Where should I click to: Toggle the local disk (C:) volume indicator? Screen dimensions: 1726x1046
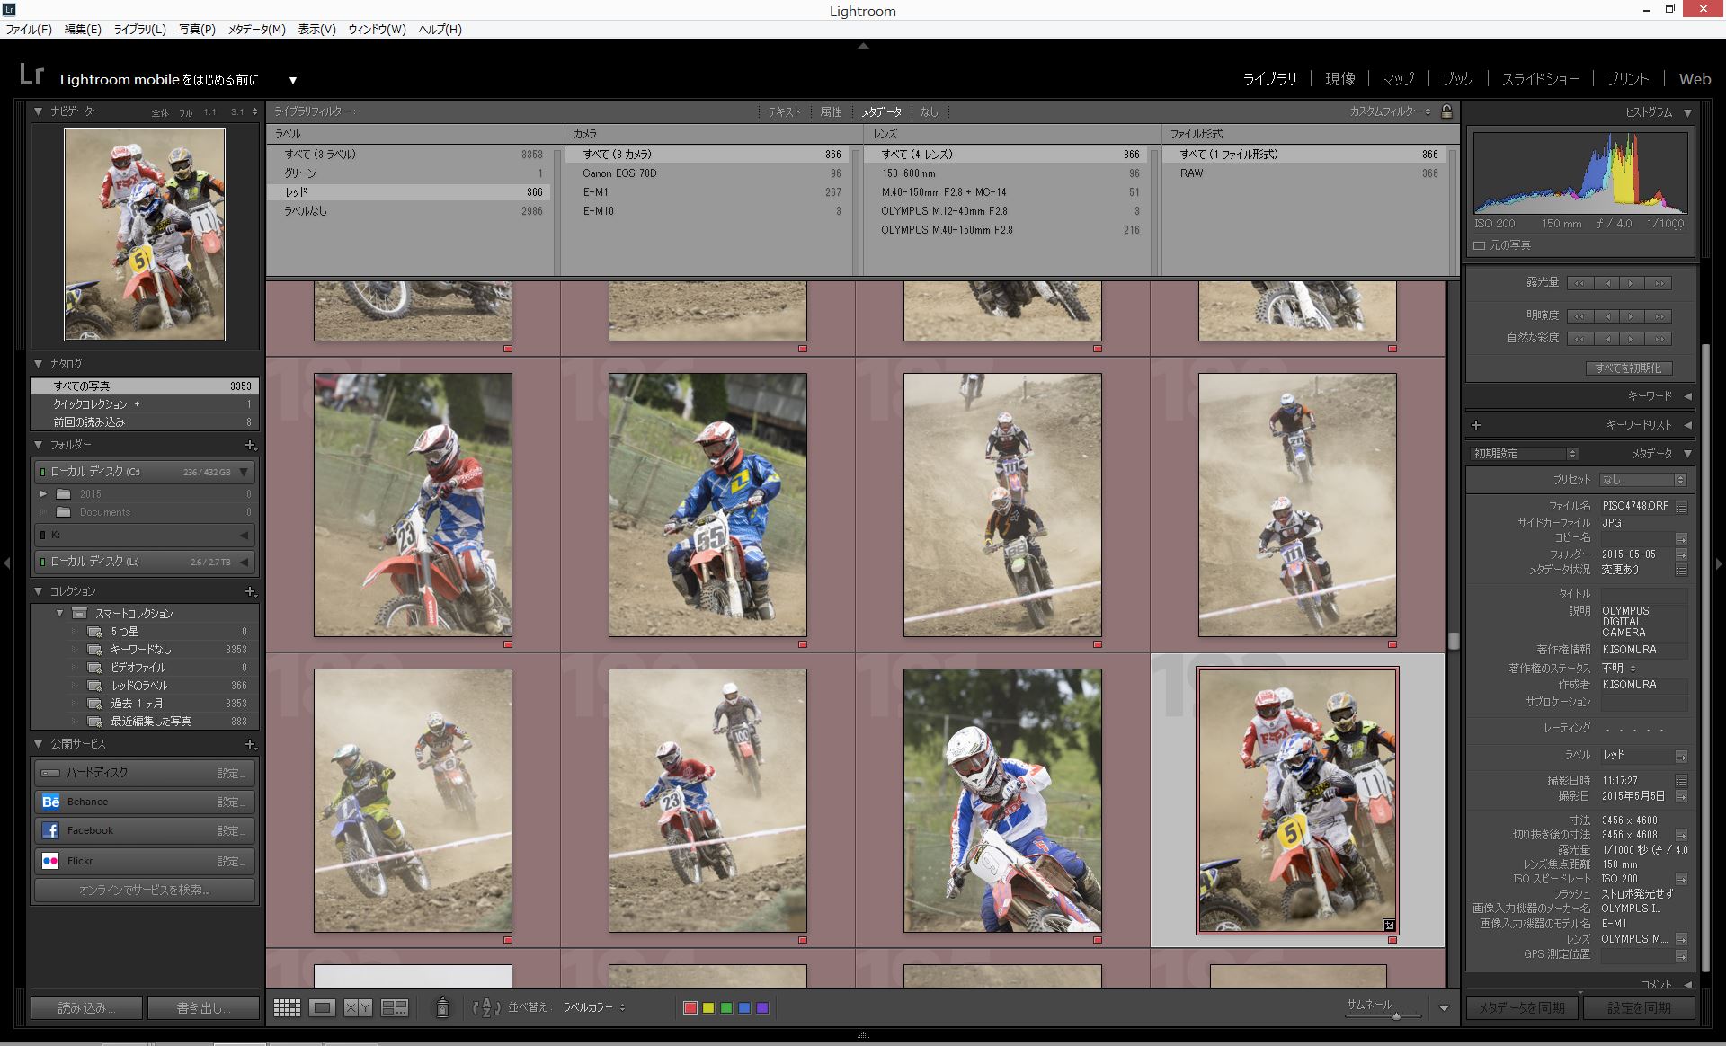(41, 472)
